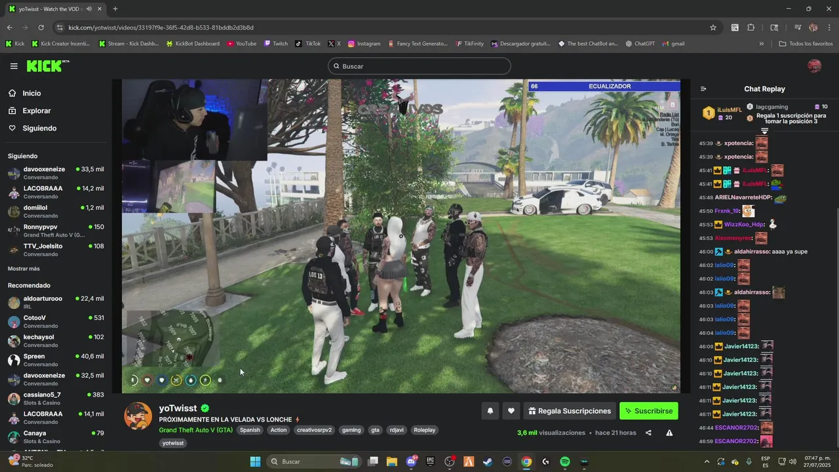
Task: Open browser extensions menu
Action: tap(751, 28)
